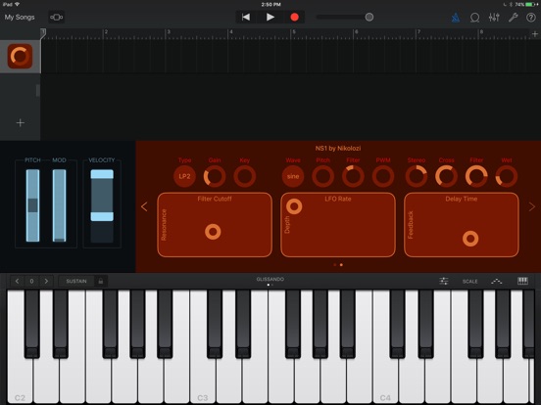Click bar 5 on the timeline ruler
Image resolution: width=541 pixels, height=405 pixels.
tap(294, 32)
